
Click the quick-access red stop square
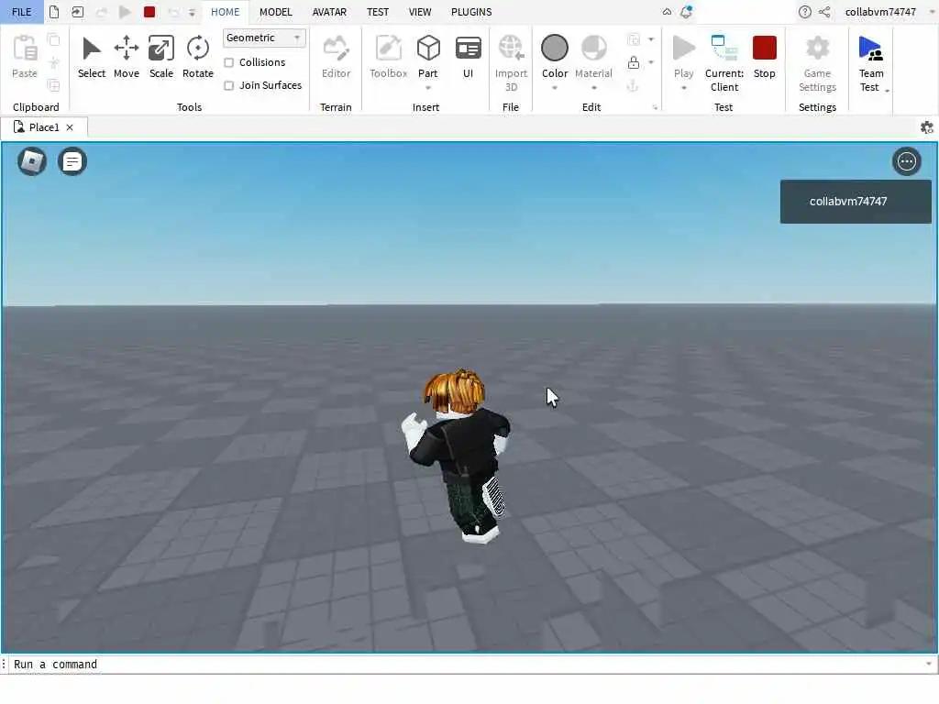pyautogui.click(x=149, y=11)
